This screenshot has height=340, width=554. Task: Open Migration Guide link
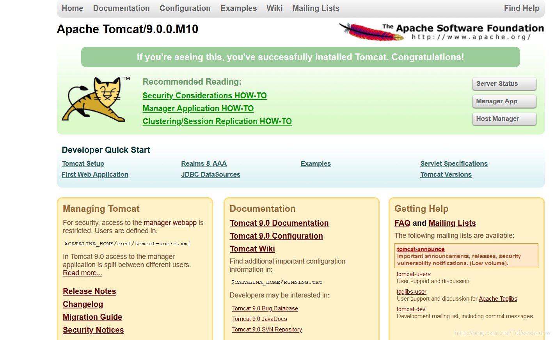92,317
